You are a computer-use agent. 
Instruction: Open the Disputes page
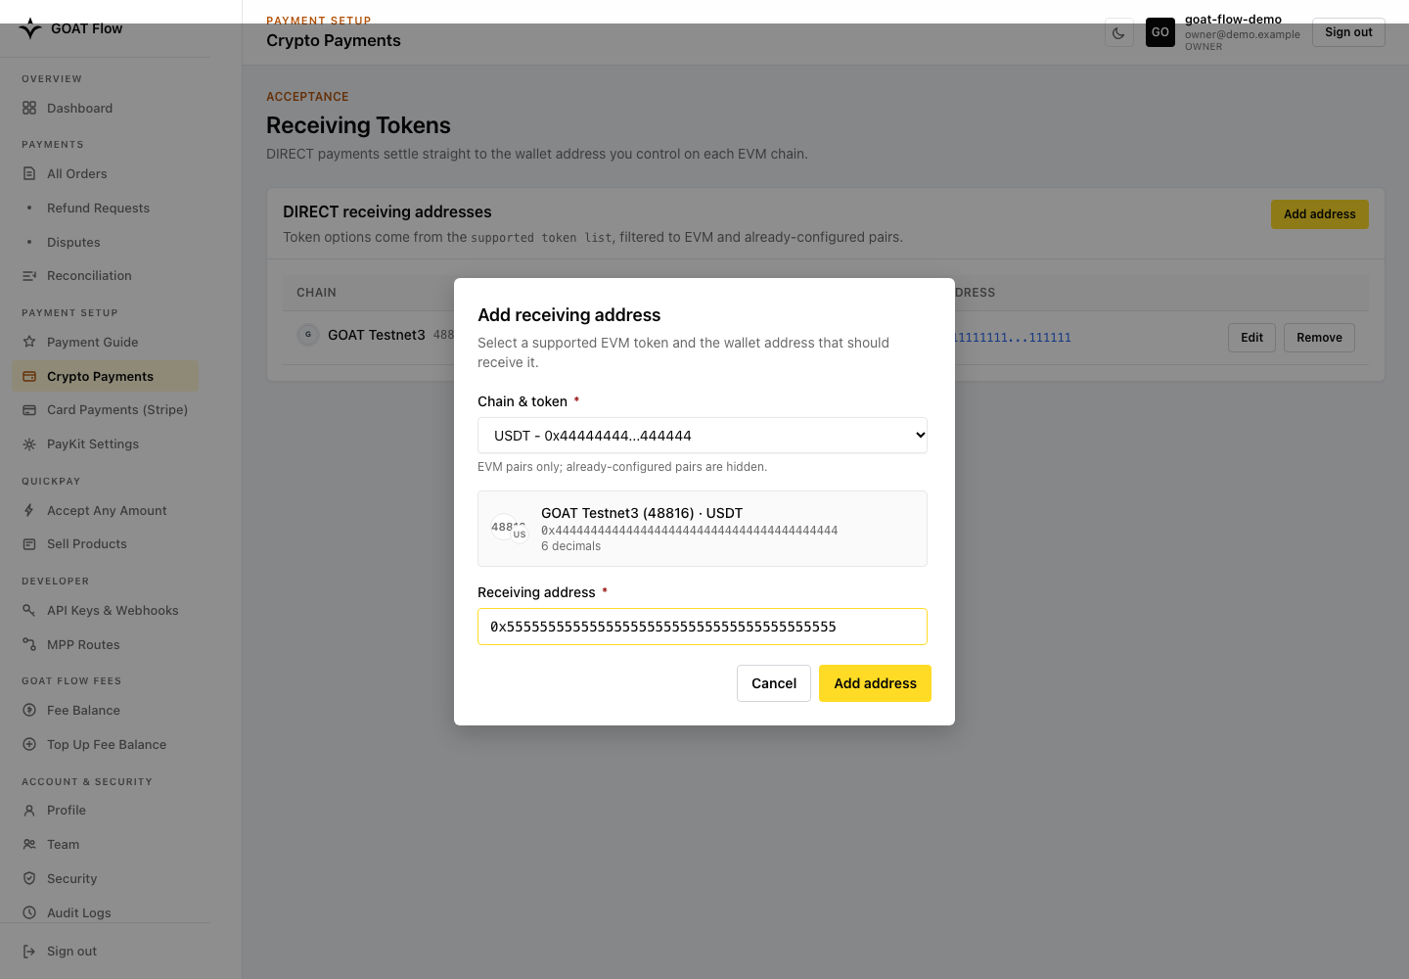73,243
